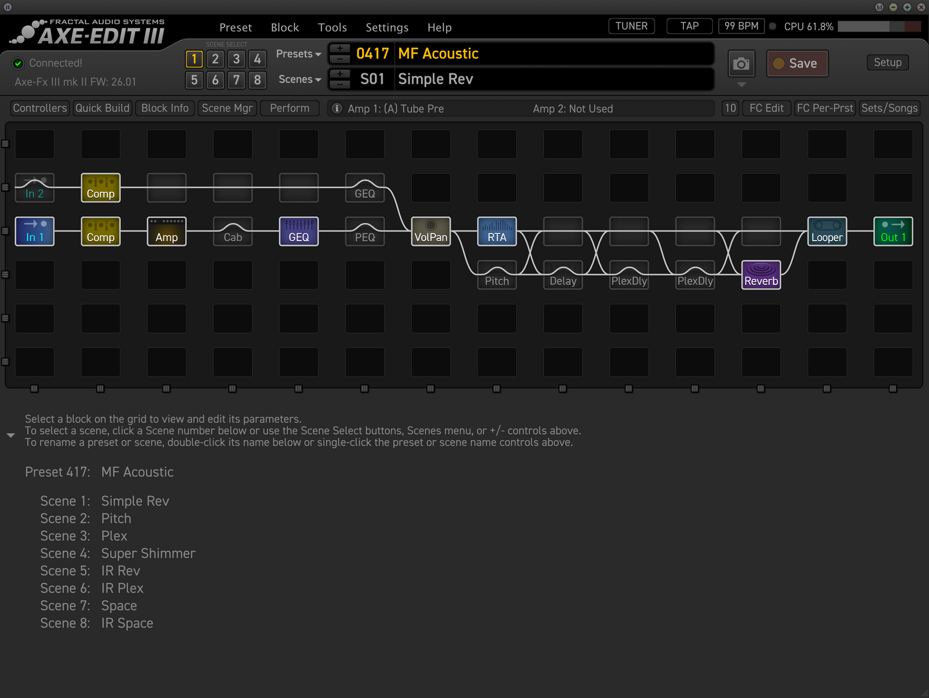Select scene 6 button
This screenshot has height=698, width=929.
click(x=215, y=80)
